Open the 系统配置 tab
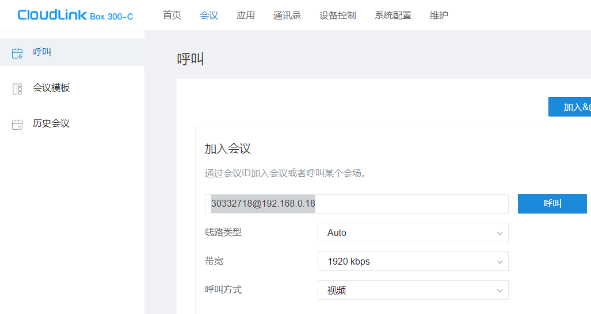The image size is (591, 314). [x=393, y=15]
